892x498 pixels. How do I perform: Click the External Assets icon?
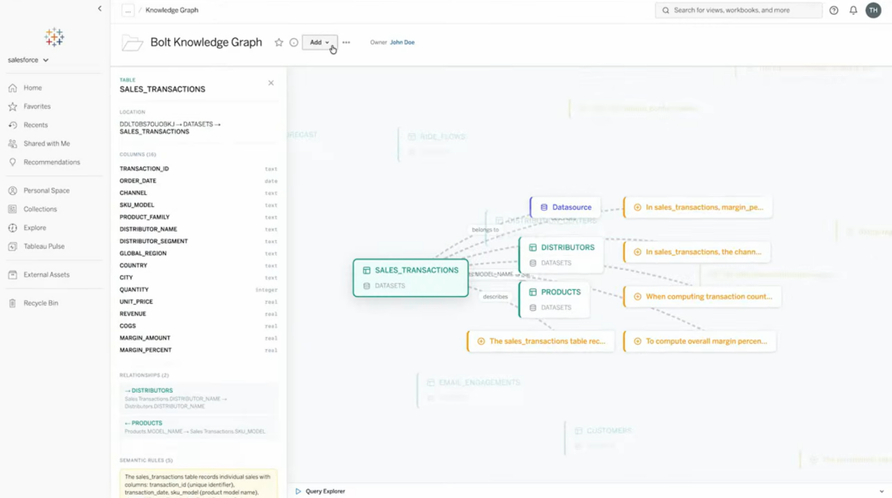coord(12,274)
